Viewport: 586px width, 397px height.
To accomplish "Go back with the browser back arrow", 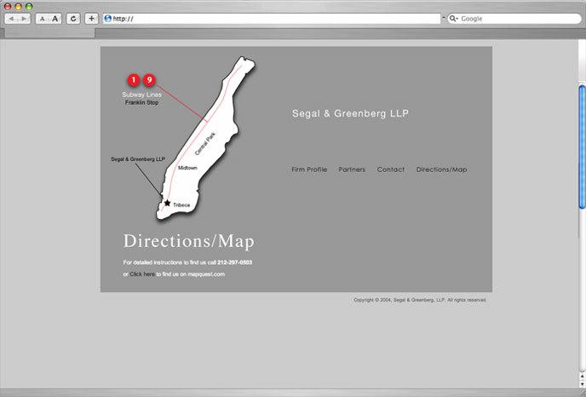I will [x=11, y=19].
